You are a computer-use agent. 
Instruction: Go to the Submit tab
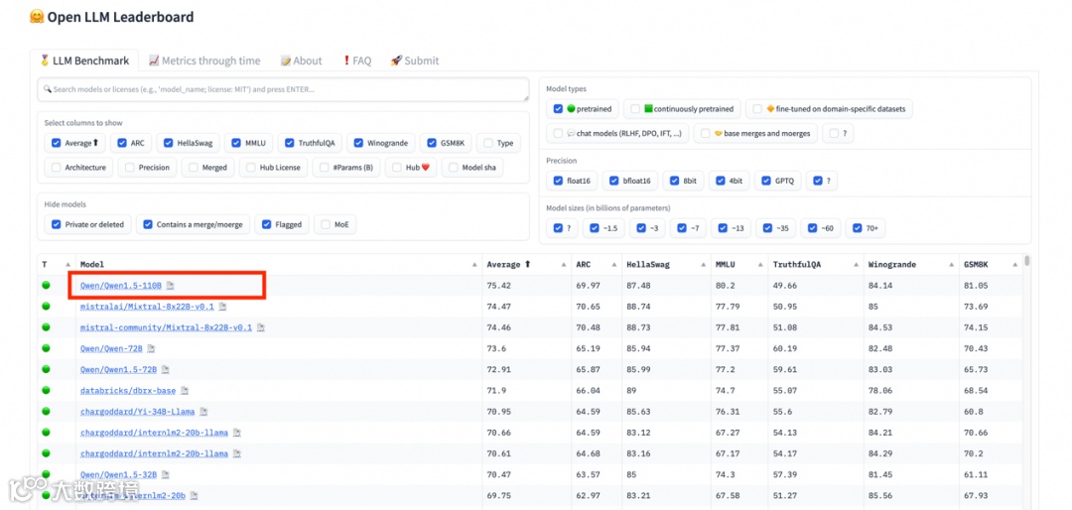pyautogui.click(x=415, y=61)
